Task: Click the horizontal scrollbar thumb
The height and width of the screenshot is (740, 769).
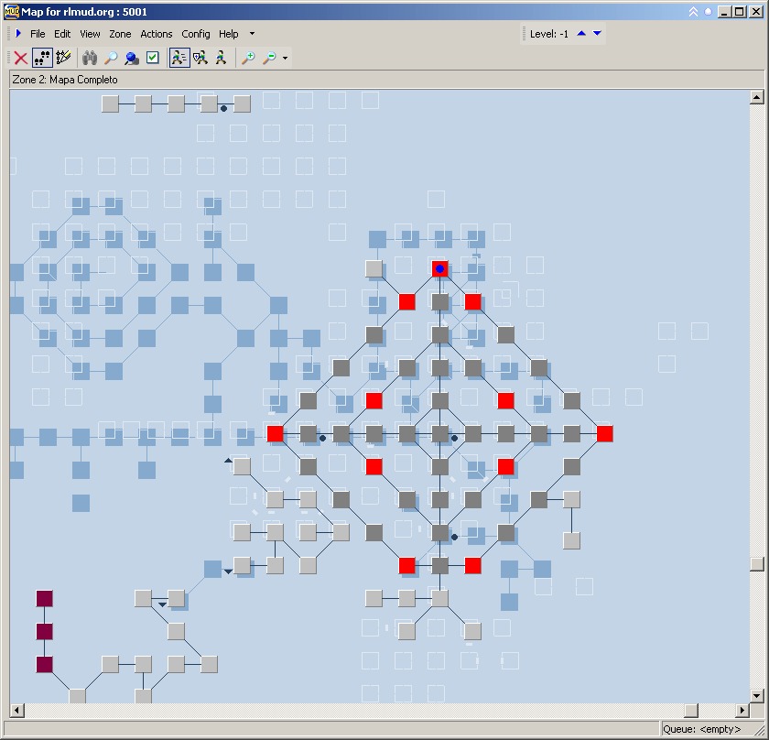Action: point(691,710)
